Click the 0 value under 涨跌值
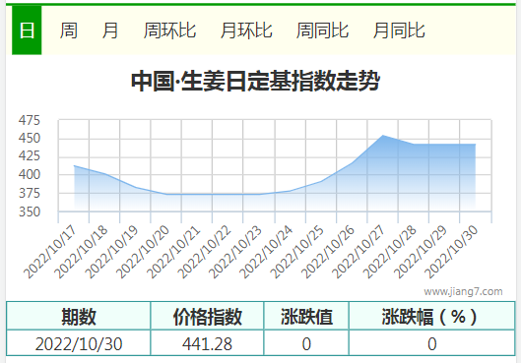521x363 pixels. (x=306, y=343)
